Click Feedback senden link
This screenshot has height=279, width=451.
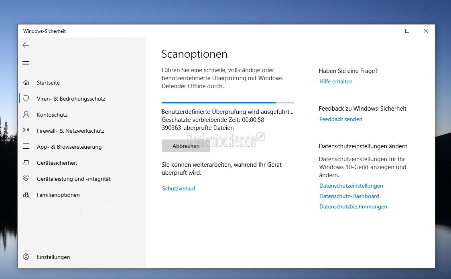coord(341,119)
